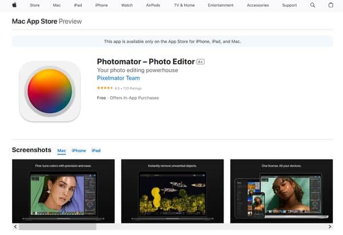Open the search magnifier icon
The width and height of the screenshot is (343, 235).
click(x=313, y=5)
